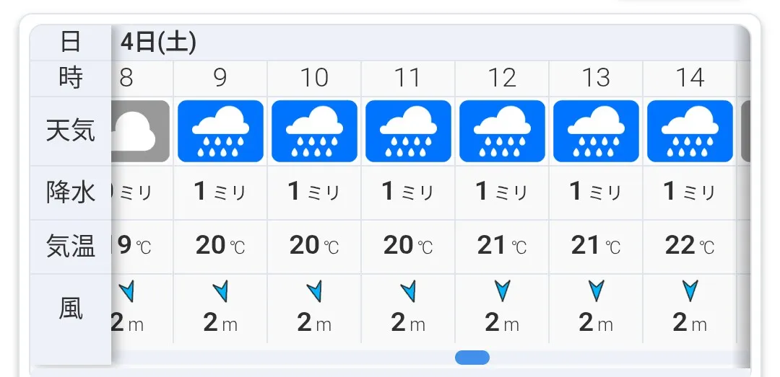Click the 1ミリ precipitation at 11 o'clock
Image resolution: width=780 pixels, height=377 pixels.
tap(408, 192)
